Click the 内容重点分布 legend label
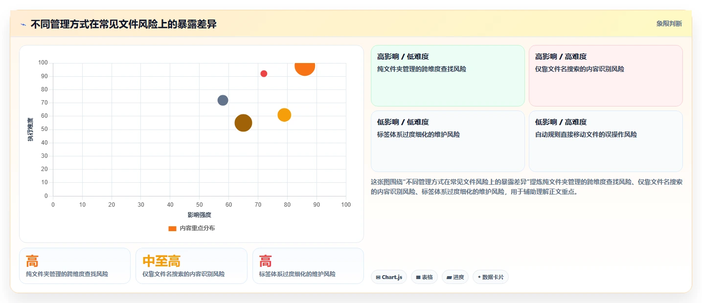 pos(197,228)
